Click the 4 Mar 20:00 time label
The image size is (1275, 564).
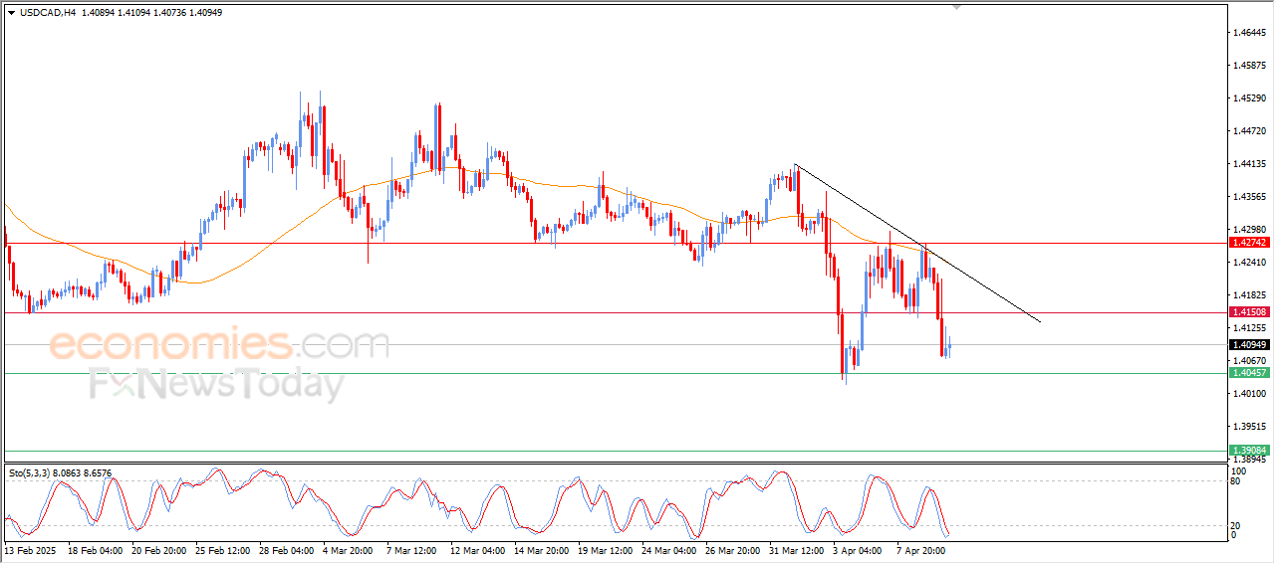(x=349, y=549)
